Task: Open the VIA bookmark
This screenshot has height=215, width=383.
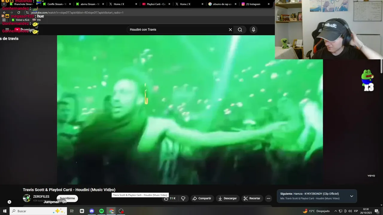Action: point(37,20)
